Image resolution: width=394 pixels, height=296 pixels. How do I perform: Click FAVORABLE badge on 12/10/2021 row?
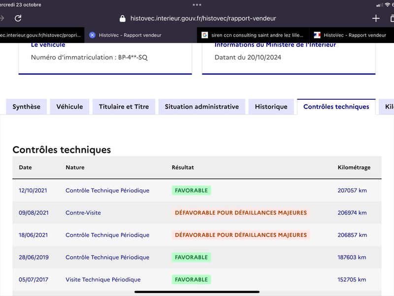click(x=191, y=190)
